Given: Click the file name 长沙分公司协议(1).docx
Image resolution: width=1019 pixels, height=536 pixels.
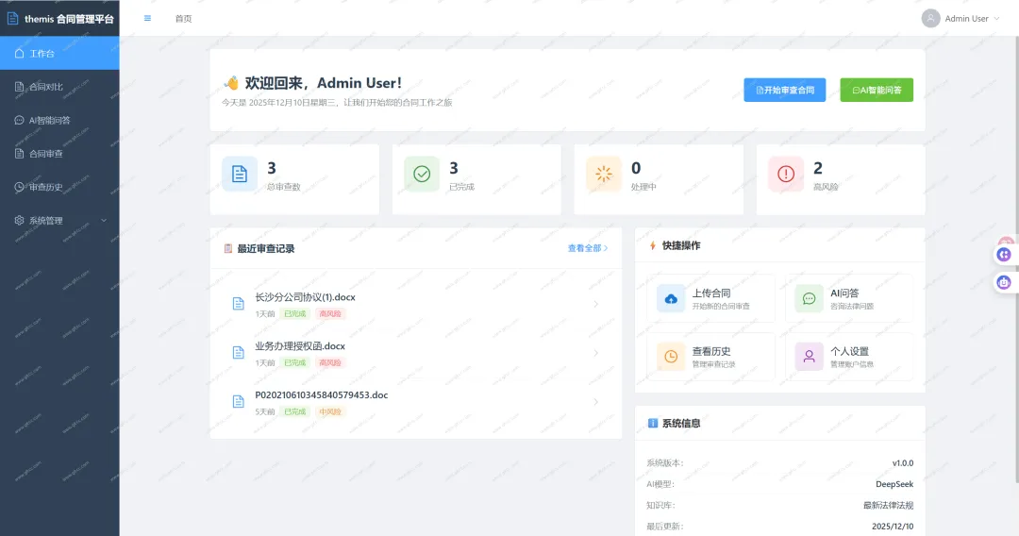Looking at the screenshot, I should coord(305,297).
